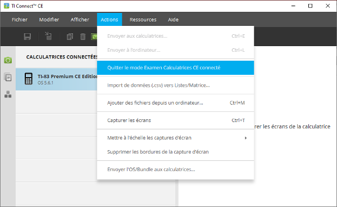Open the Fichier menu
Screen dimensions: 337x207
[x=20, y=20]
